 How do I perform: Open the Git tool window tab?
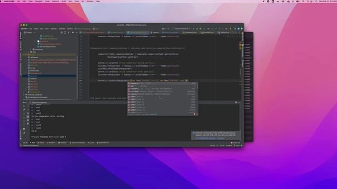[26, 143]
